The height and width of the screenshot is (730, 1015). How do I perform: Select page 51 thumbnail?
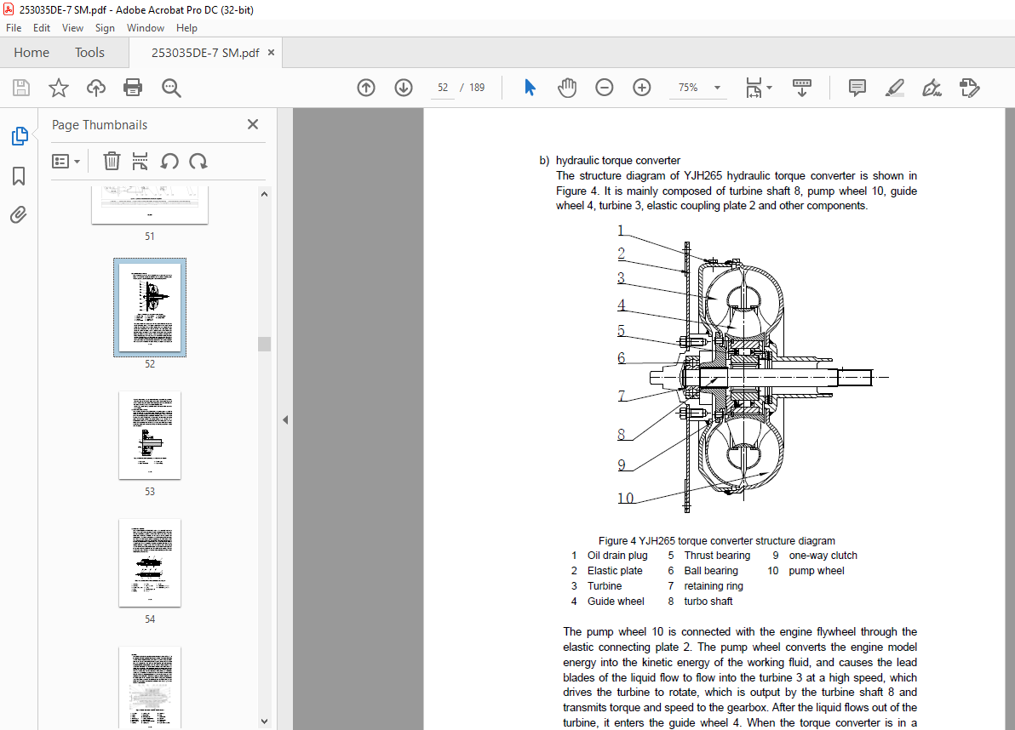tap(150, 204)
